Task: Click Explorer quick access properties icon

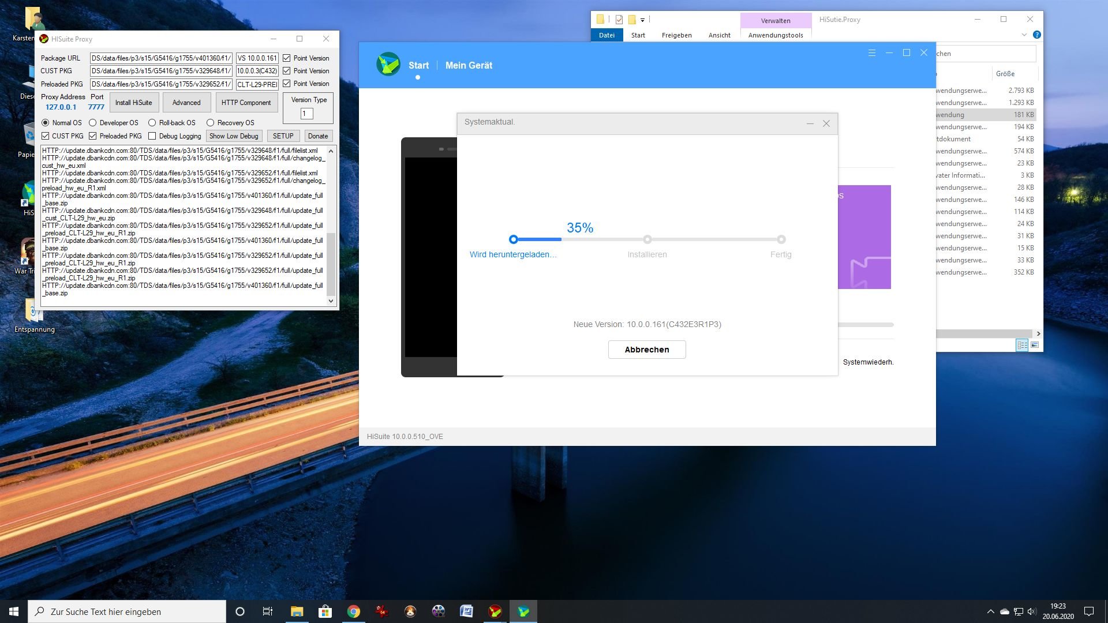Action: point(619,20)
